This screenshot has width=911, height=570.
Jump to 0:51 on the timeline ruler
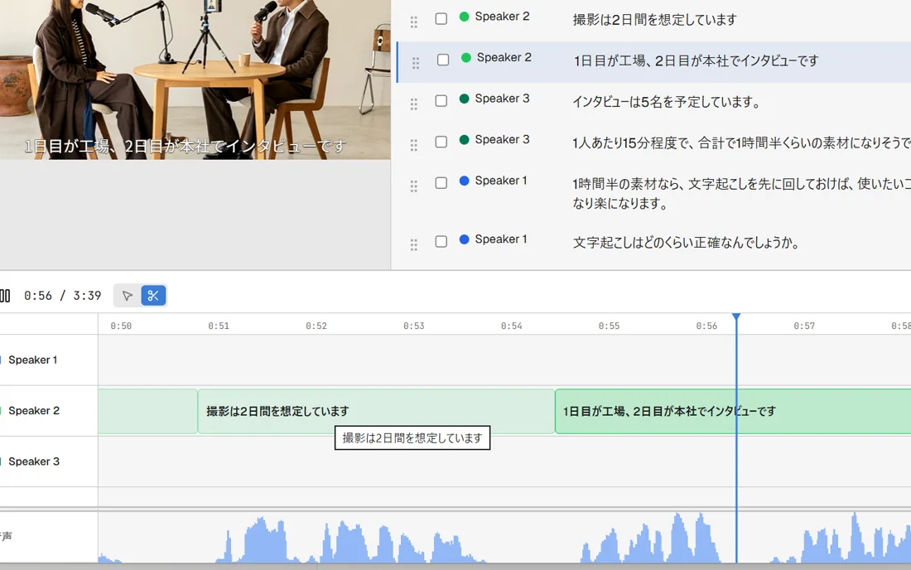tap(219, 326)
